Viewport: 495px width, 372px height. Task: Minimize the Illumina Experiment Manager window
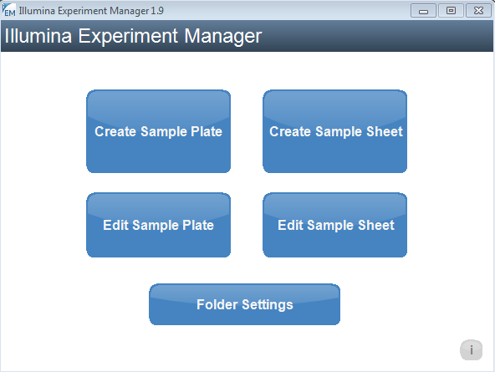click(423, 11)
